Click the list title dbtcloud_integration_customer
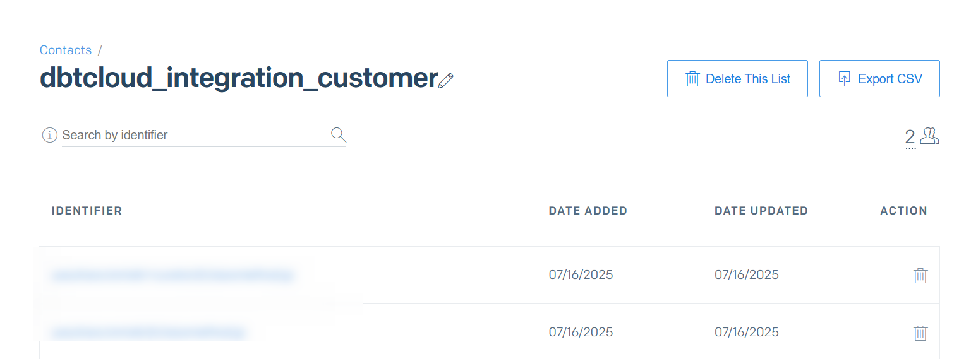This screenshot has height=359, width=959. (x=239, y=78)
